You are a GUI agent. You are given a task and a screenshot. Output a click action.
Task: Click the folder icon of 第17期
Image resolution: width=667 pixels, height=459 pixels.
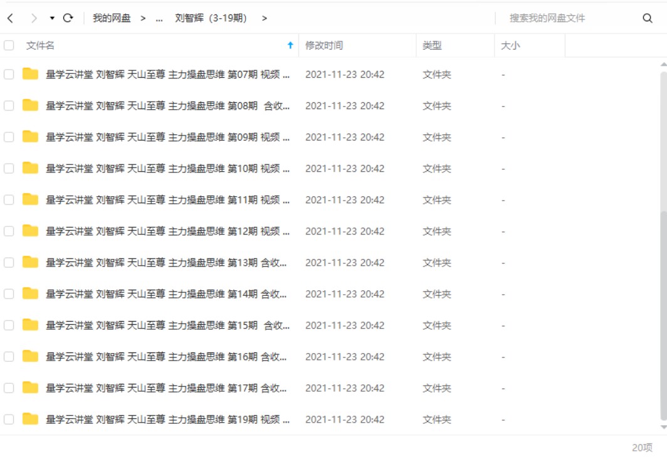[x=30, y=388]
